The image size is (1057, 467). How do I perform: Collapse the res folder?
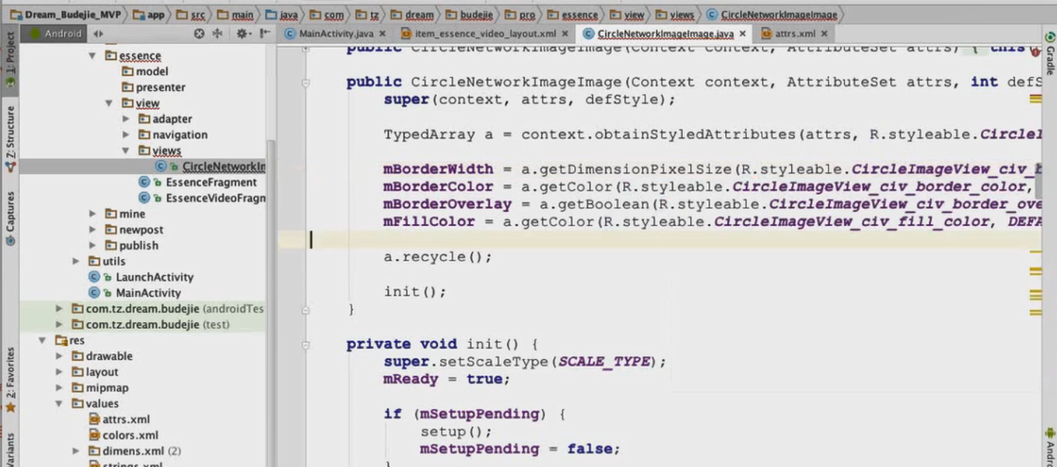coord(42,340)
